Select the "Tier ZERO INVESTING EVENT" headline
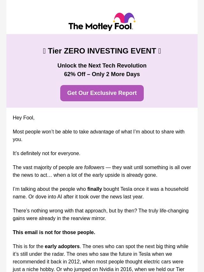This screenshot has height=272, width=204. pyautogui.click(x=102, y=51)
